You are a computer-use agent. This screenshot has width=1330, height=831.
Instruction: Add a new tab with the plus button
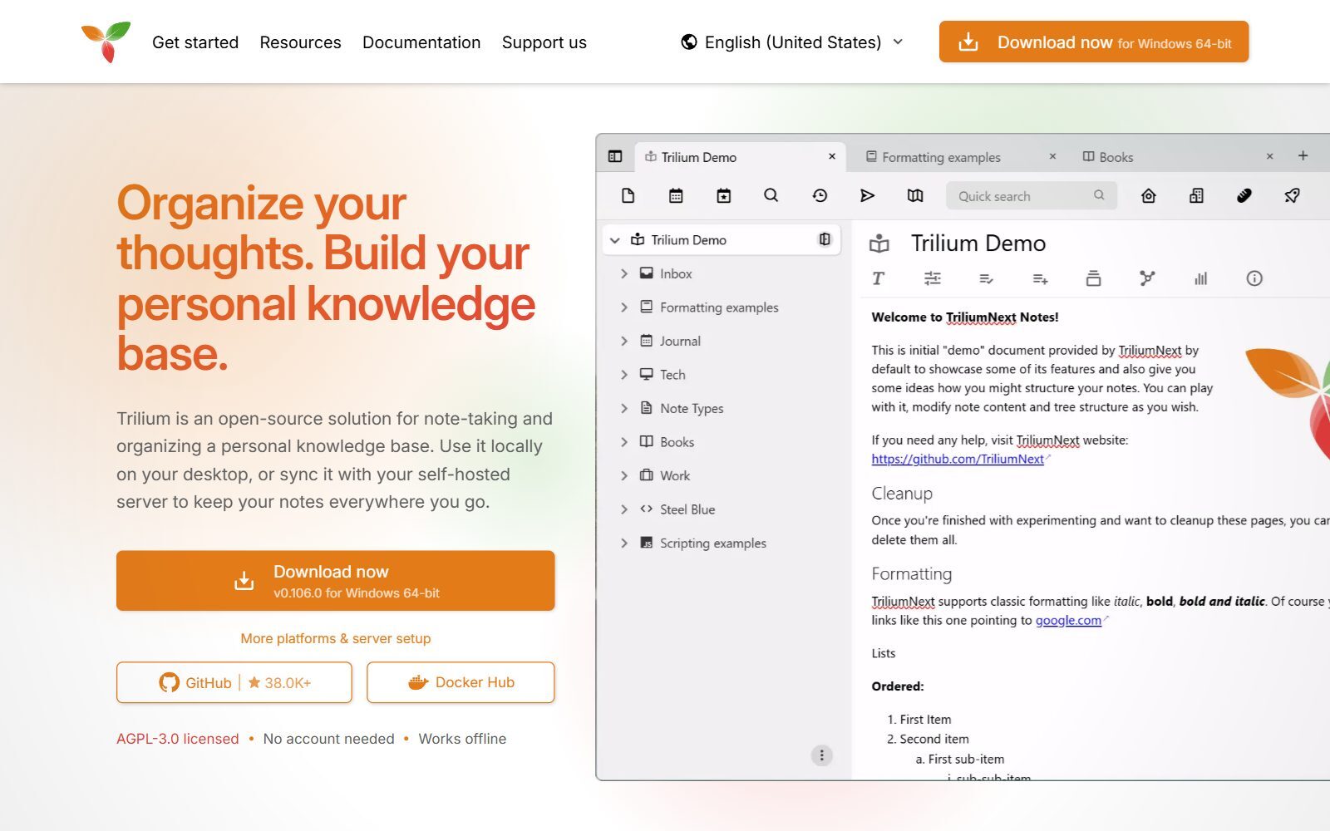point(1303,155)
